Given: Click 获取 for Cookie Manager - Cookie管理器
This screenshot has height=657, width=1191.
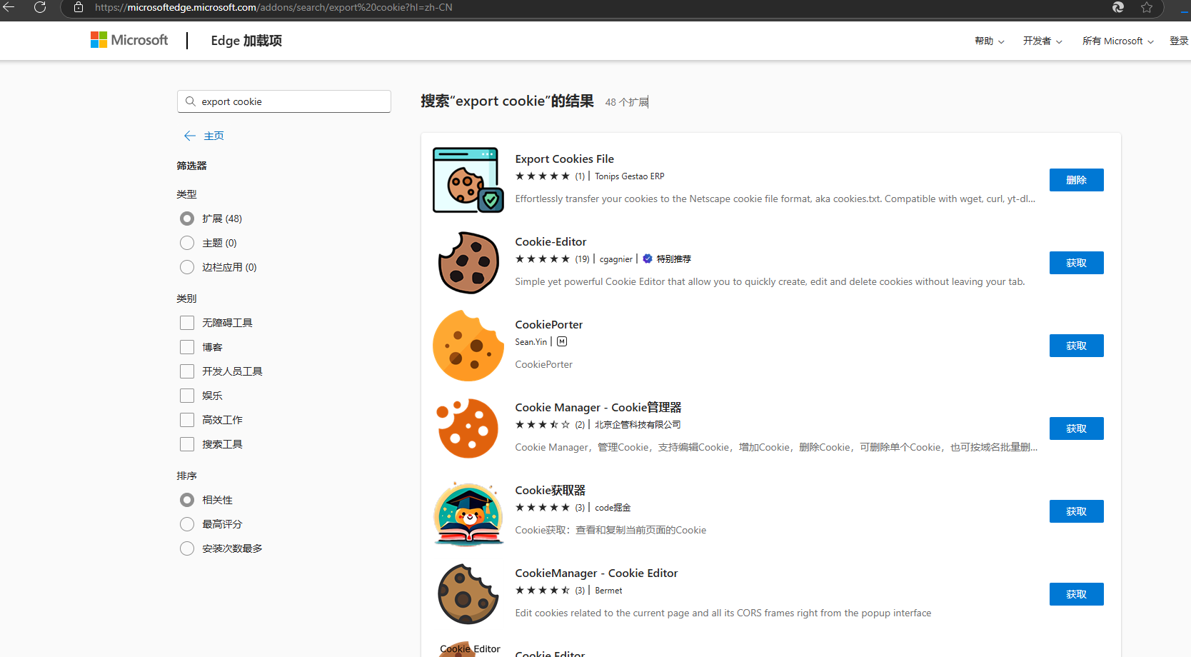Looking at the screenshot, I should [1076, 428].
